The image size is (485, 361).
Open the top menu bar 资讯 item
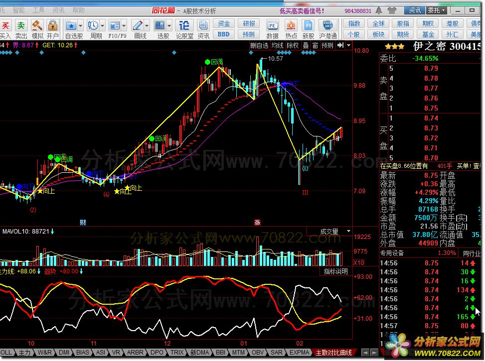pyautogui.click(x=58, y=10)
